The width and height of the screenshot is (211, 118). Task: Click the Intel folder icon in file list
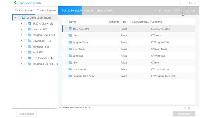[x=70, y=63]
